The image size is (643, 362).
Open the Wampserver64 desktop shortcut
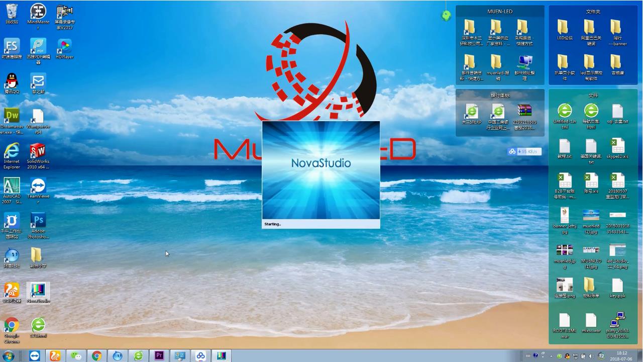point(38,121)
